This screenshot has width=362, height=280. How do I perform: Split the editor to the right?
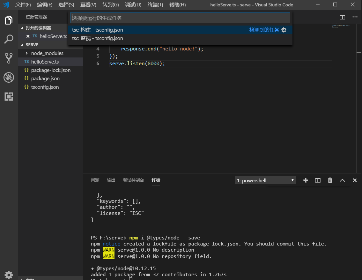tap(342, 17)
